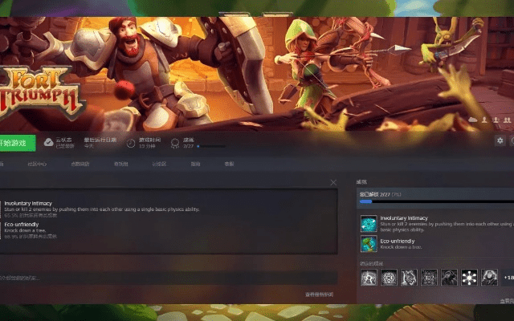The height and width of the screenshot is (321, 514).
Task: Open the discussions tab in game navigation
Action: point(159,164)
